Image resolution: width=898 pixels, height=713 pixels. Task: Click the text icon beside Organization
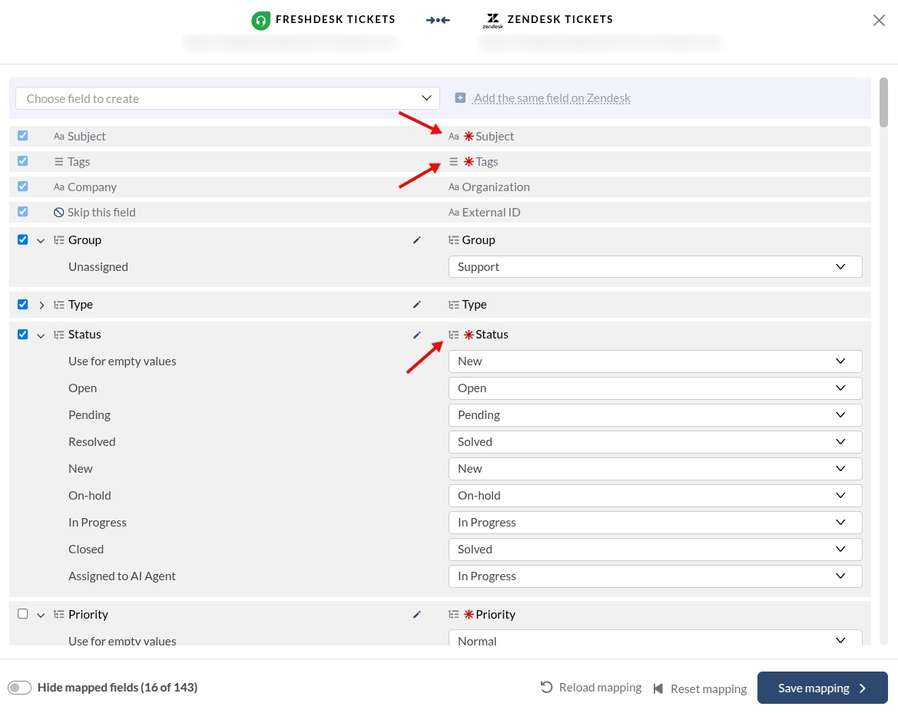click(x=453, y=187)
